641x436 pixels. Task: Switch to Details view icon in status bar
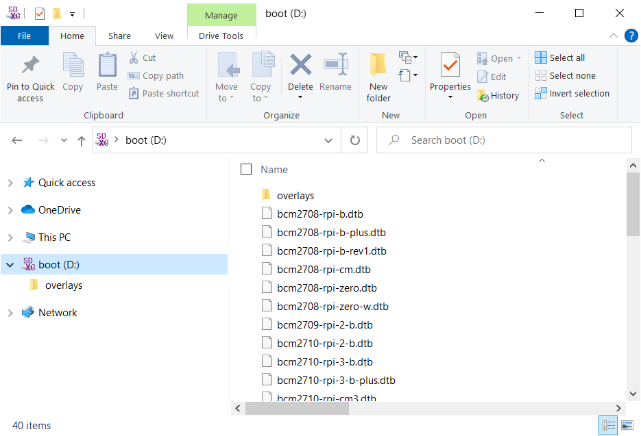[608, 425]
